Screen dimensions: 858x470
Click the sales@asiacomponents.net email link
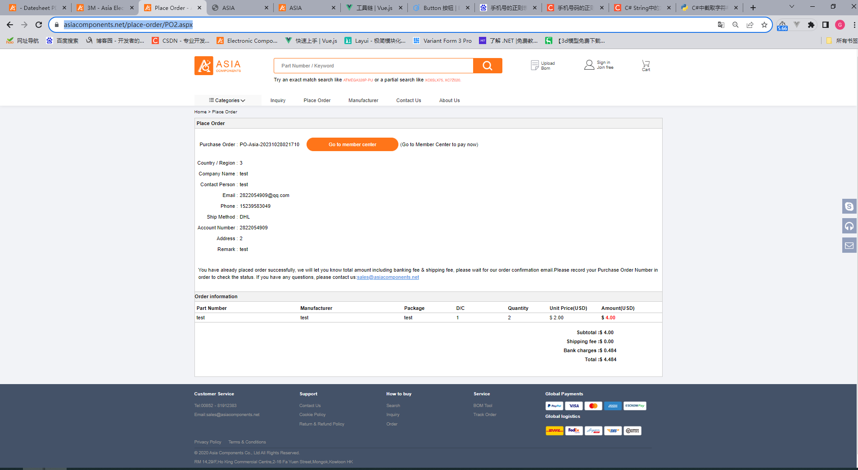(388, 277)
